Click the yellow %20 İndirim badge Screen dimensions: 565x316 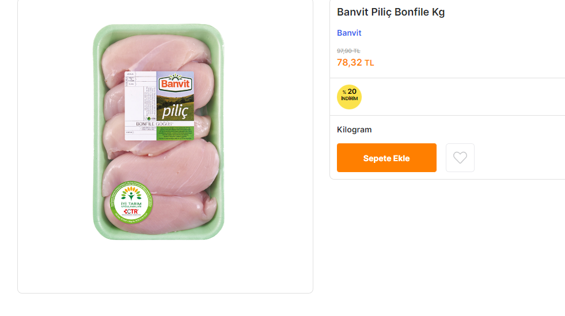pos(349,97)
